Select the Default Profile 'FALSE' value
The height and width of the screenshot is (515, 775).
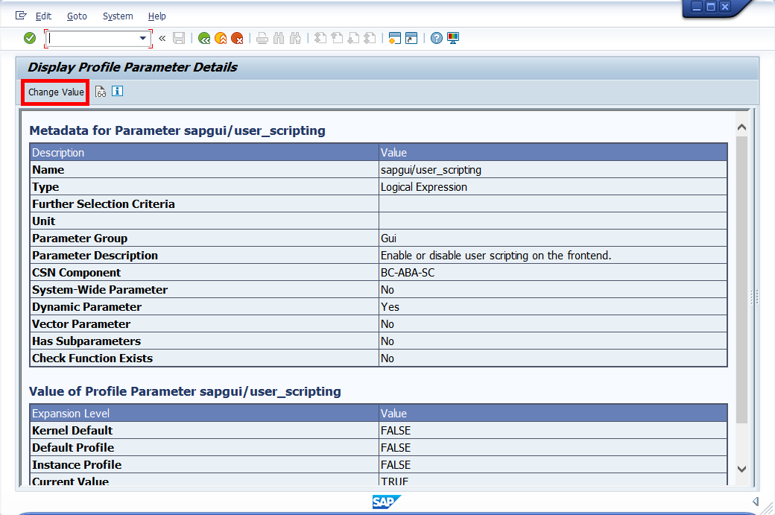[553, 448]
